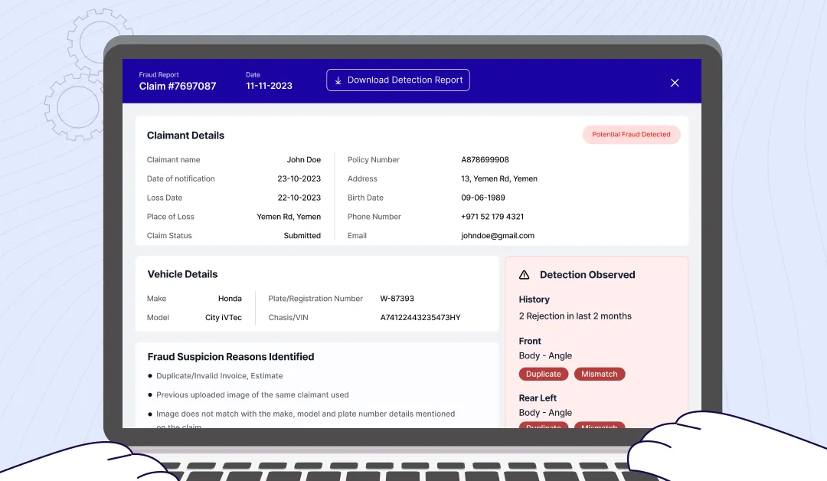Click the Detection Observed heading
The image size is (827, 481).
[587, 275]
